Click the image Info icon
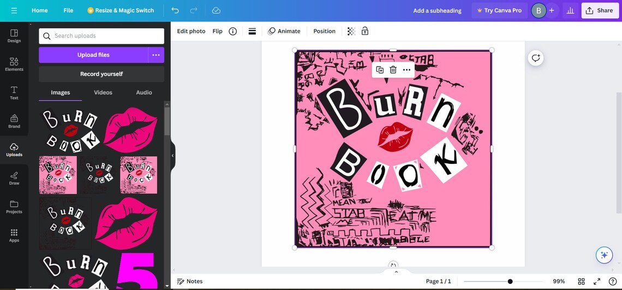The width and height of the screenshot is (622, 290). point(233,31)
